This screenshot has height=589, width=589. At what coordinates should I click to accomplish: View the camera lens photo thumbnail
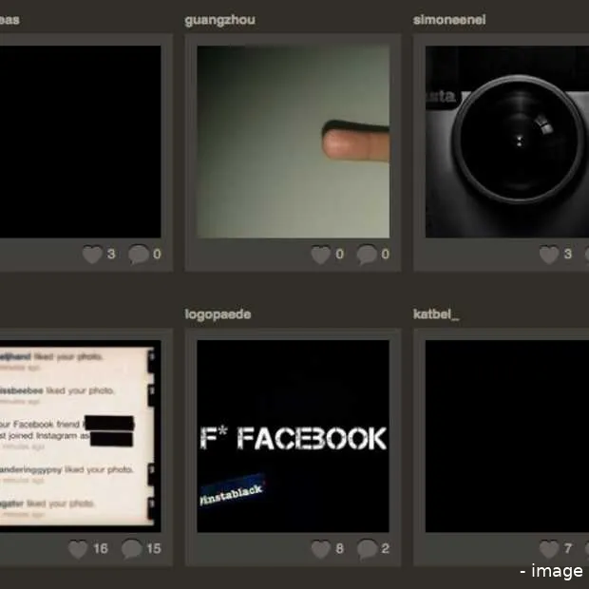[x=507, y=142]
